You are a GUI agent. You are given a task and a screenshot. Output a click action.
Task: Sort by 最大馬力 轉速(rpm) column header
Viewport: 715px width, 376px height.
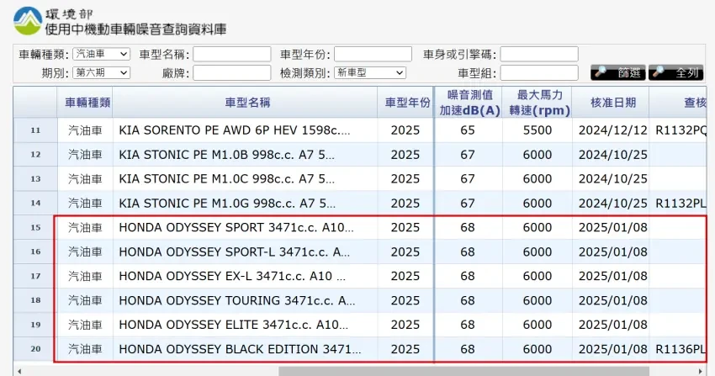[x=538, y=103]
